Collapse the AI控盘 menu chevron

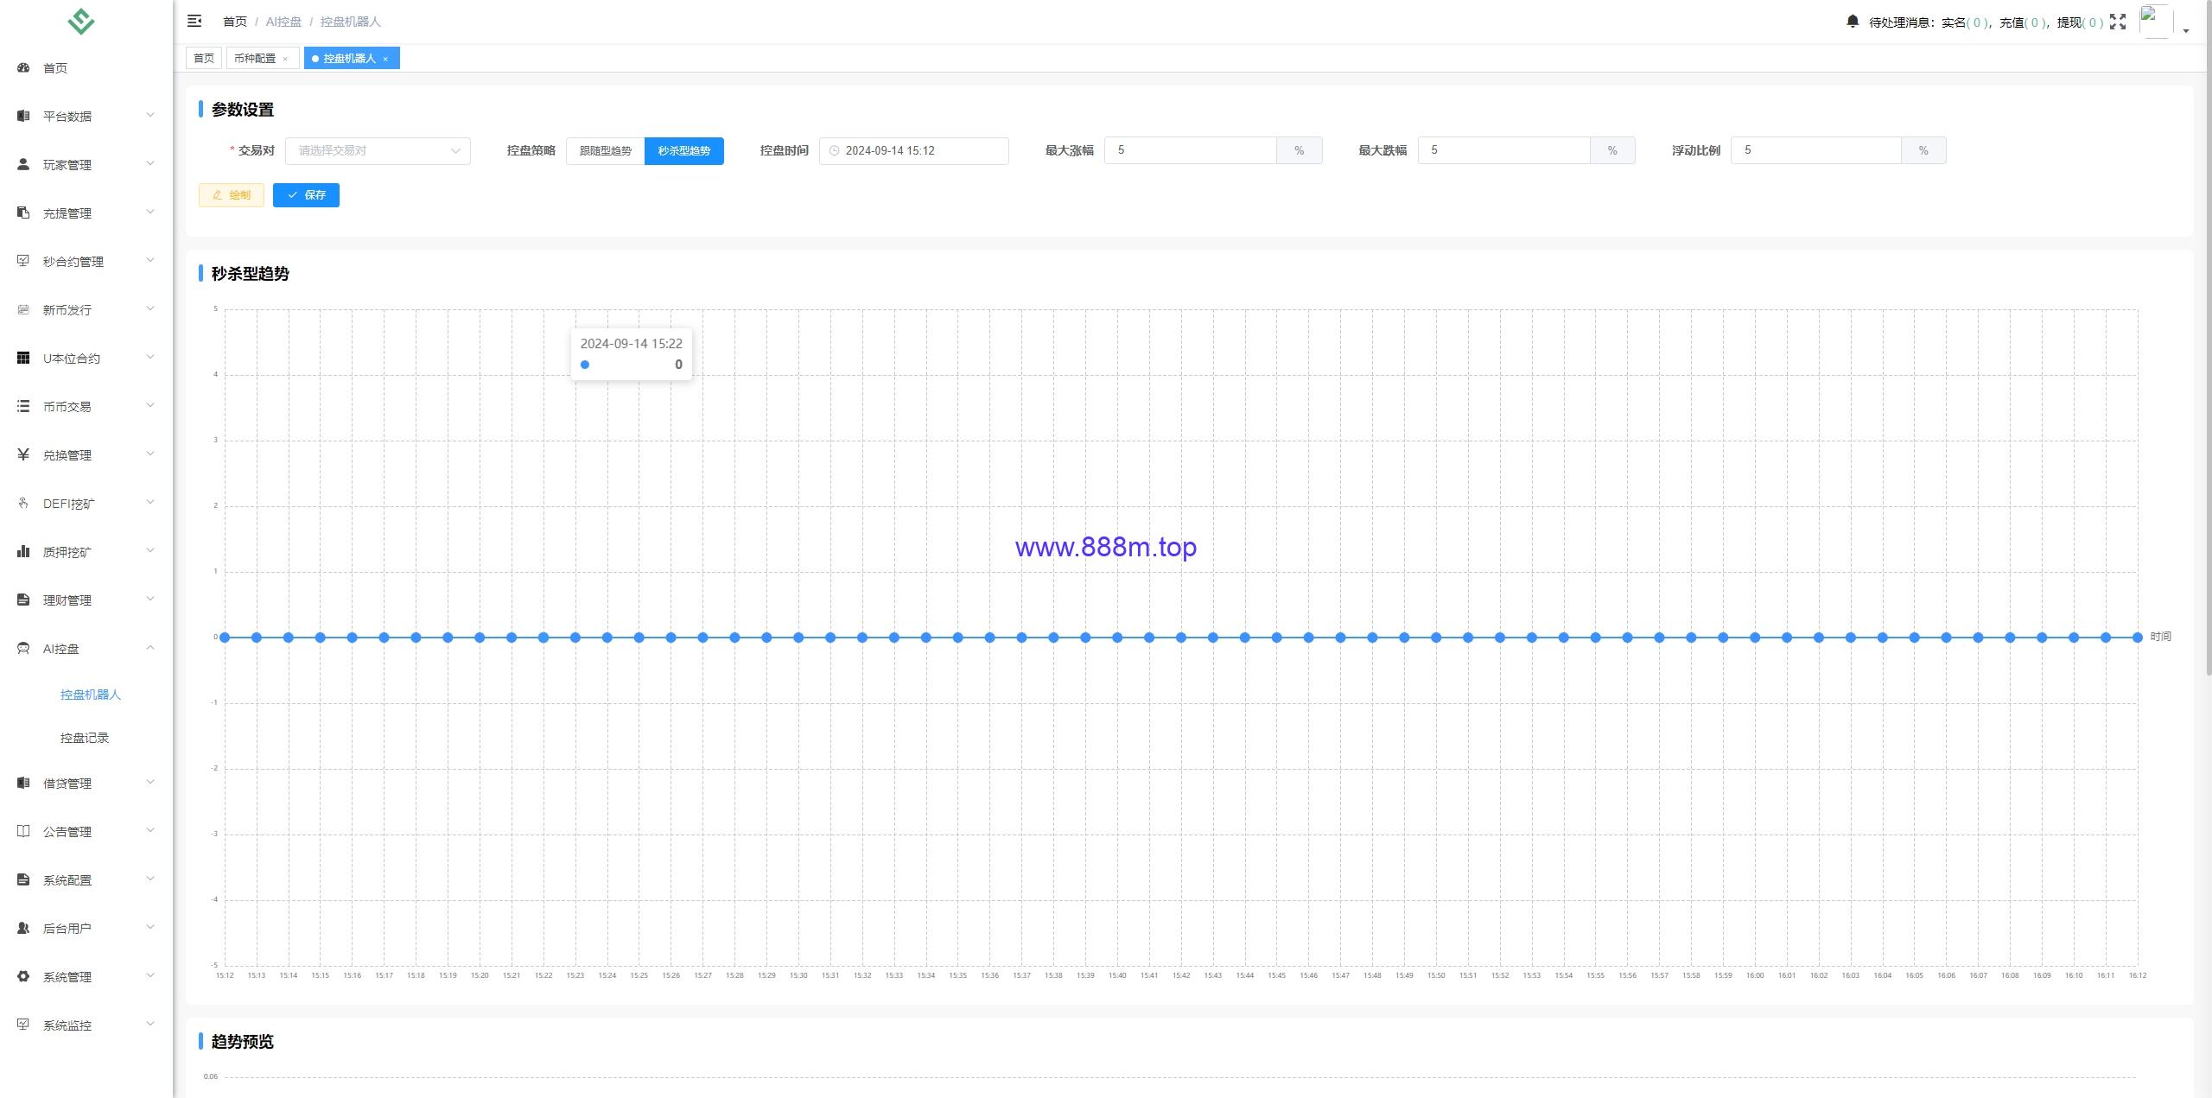150,647
